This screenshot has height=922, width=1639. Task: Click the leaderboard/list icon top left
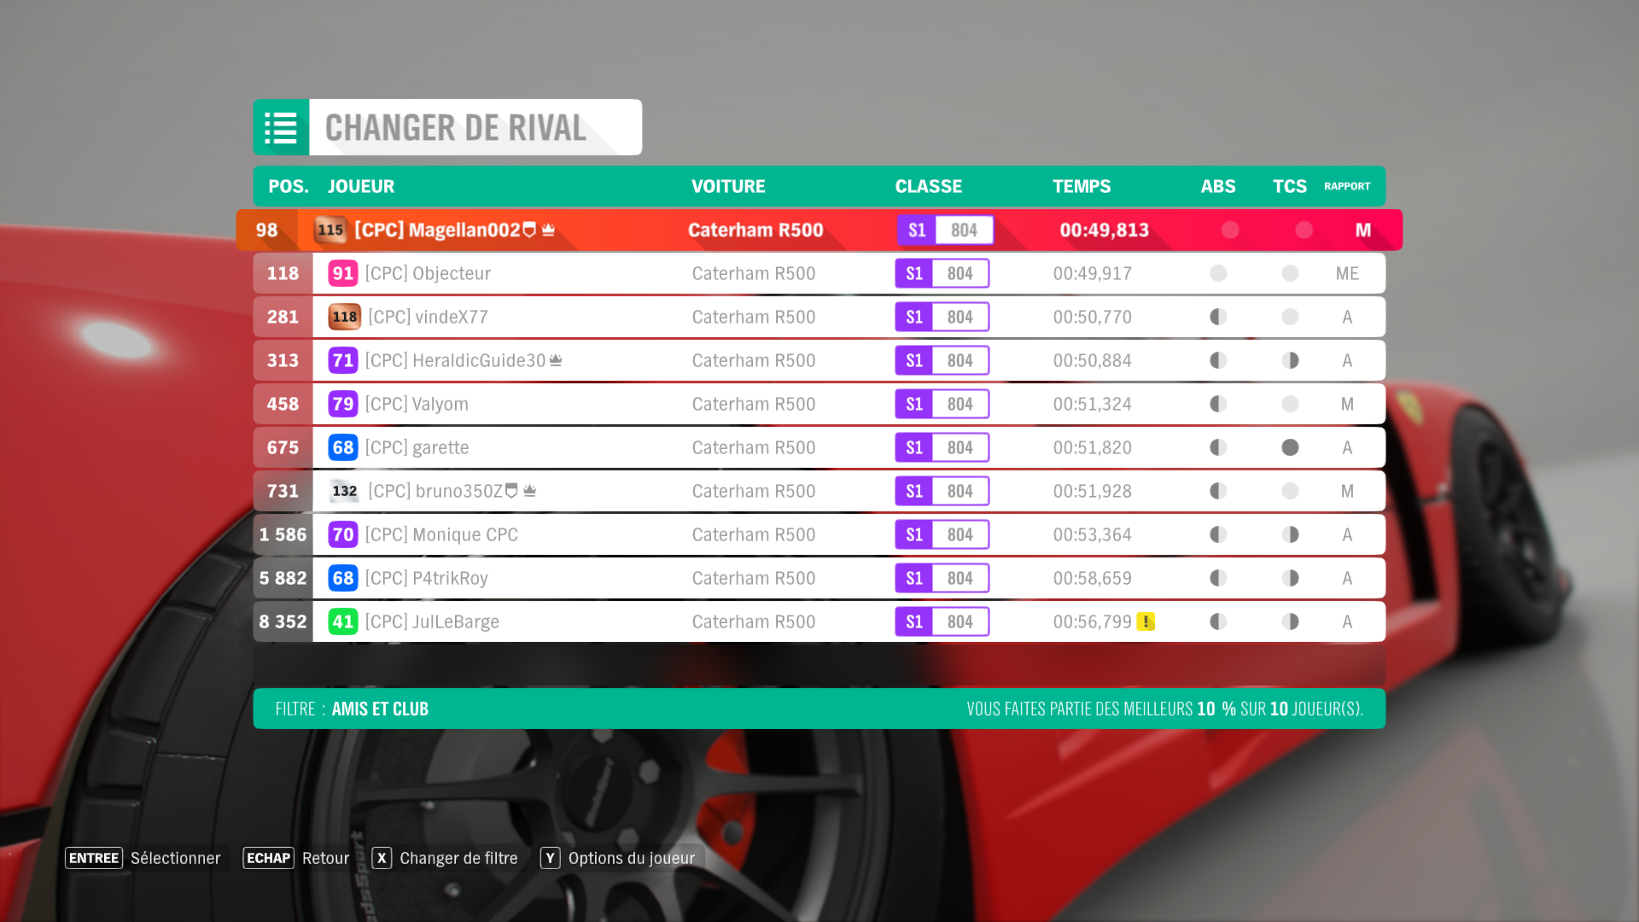pos(282,127)
